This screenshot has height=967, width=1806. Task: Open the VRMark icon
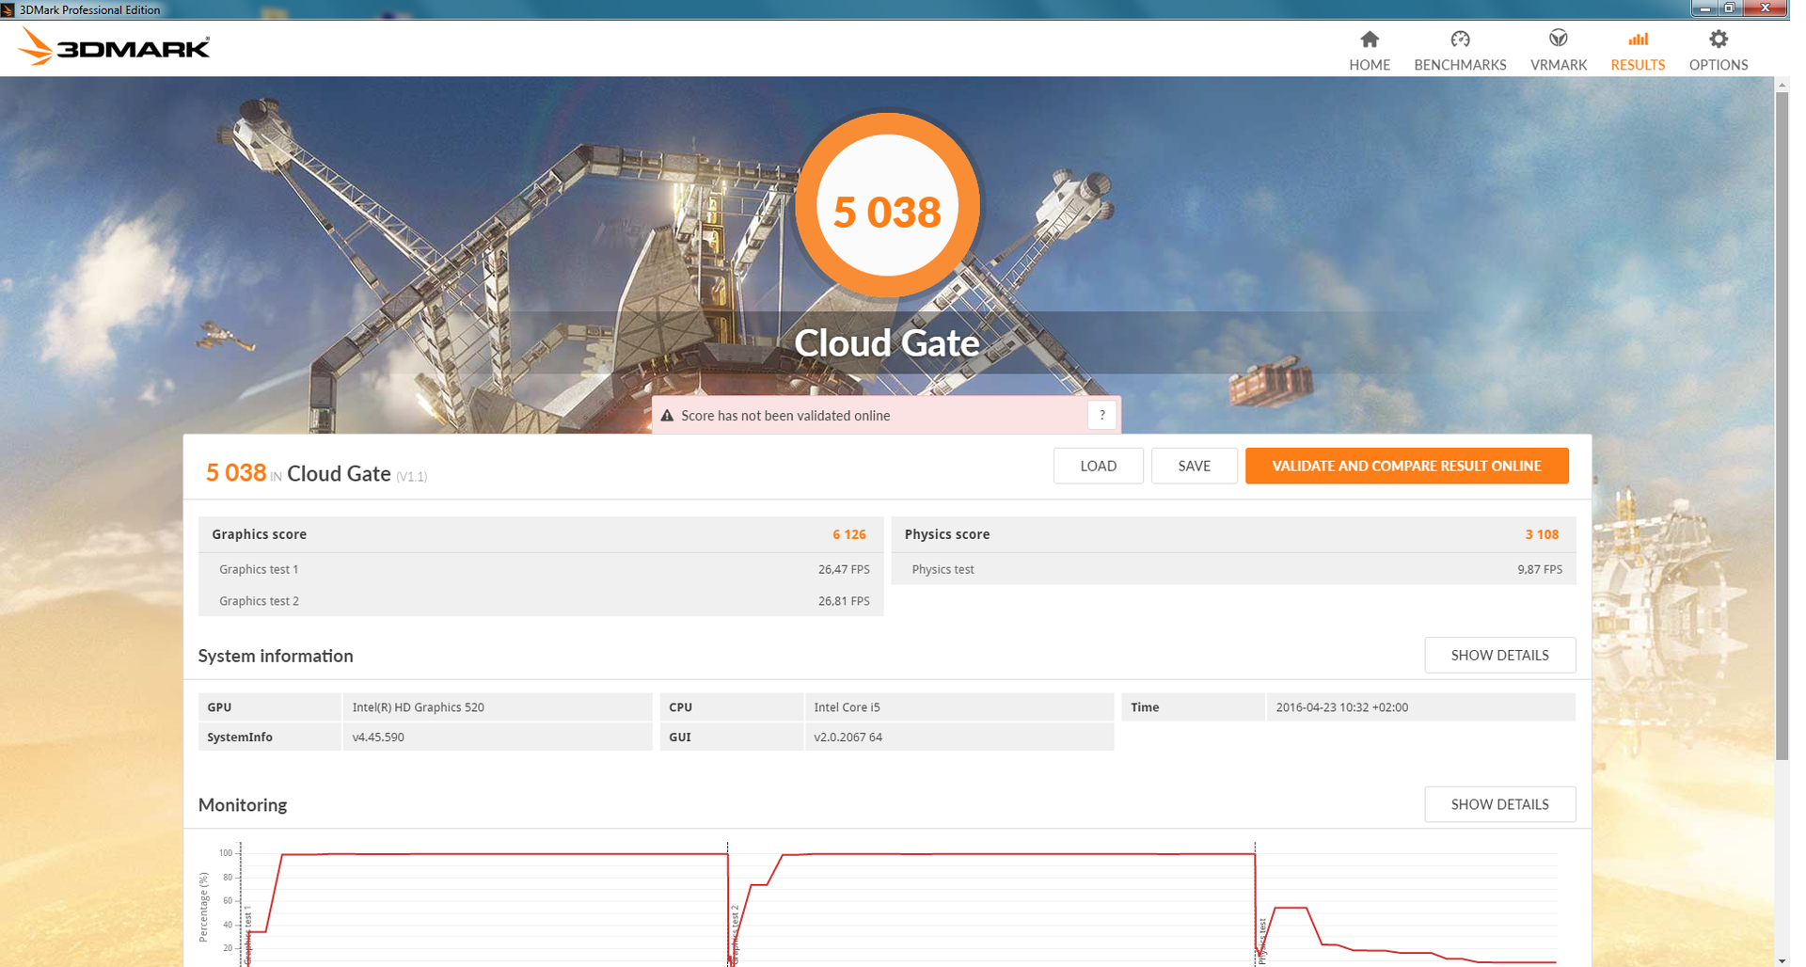(1559, 39)
